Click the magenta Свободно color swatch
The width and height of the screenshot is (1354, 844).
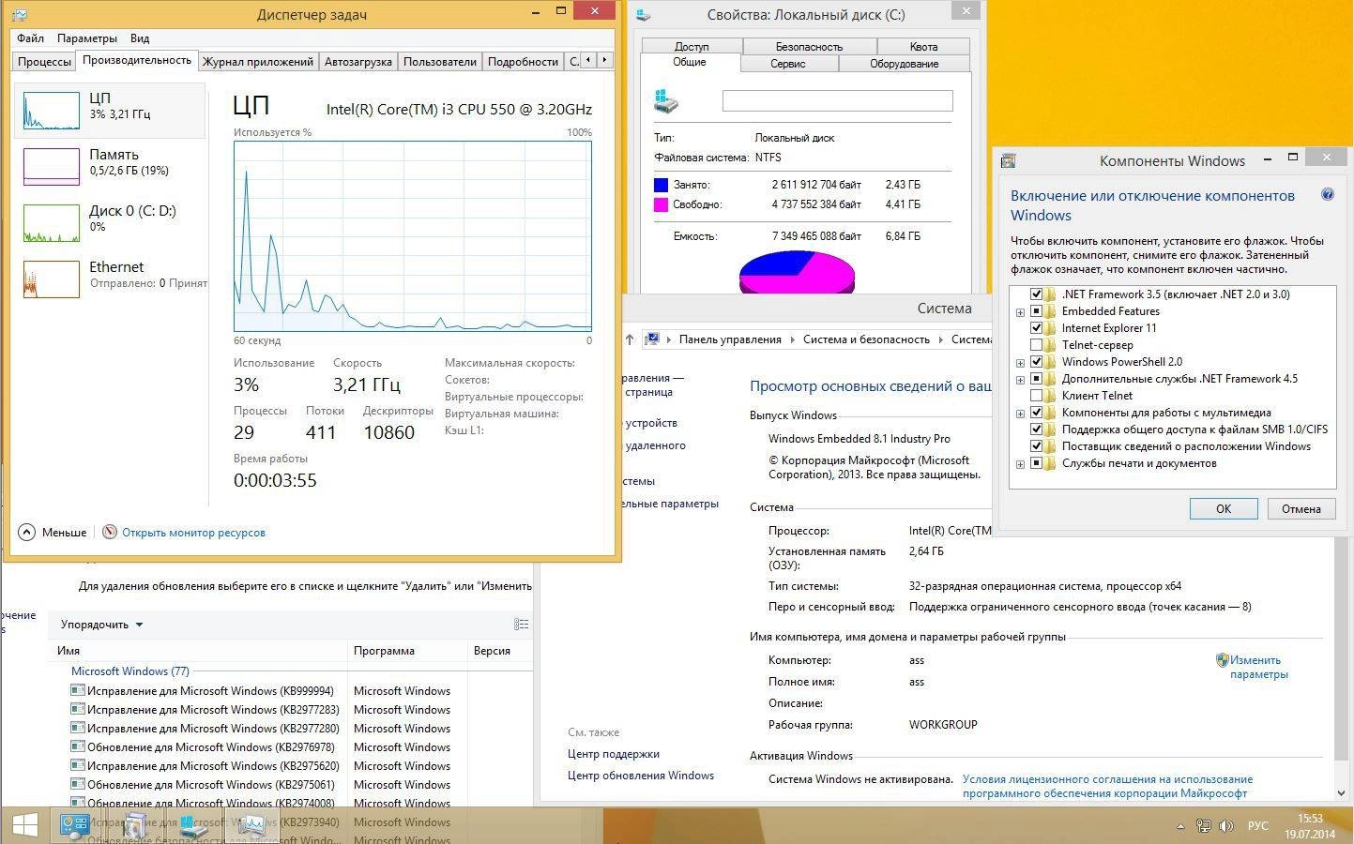point(662,204)
